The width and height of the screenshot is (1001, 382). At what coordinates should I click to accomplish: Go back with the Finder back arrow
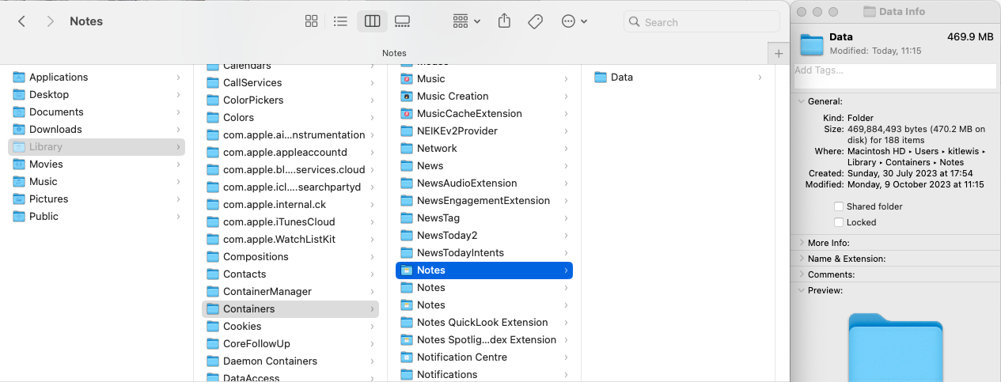point(21,21)
